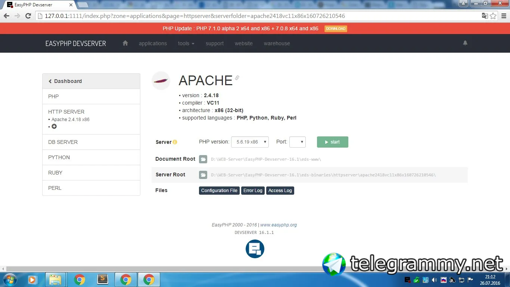Go to the support page
Viewport: 510px width, 287px height.
pos(215,43)
